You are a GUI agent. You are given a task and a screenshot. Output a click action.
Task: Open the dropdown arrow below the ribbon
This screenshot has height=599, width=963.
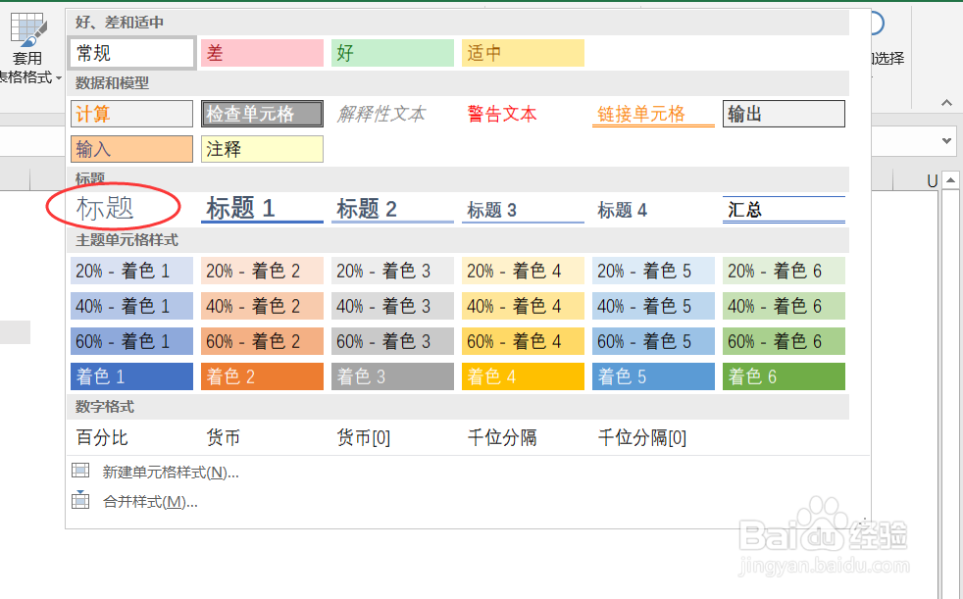tap(946, 140)
